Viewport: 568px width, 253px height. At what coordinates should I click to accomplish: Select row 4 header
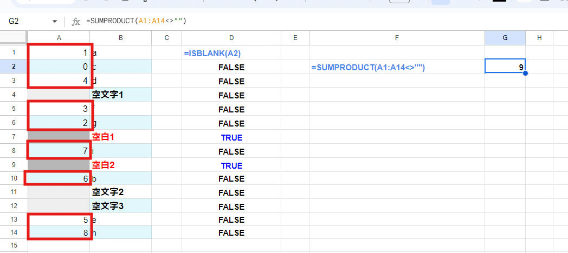point(14,95)
